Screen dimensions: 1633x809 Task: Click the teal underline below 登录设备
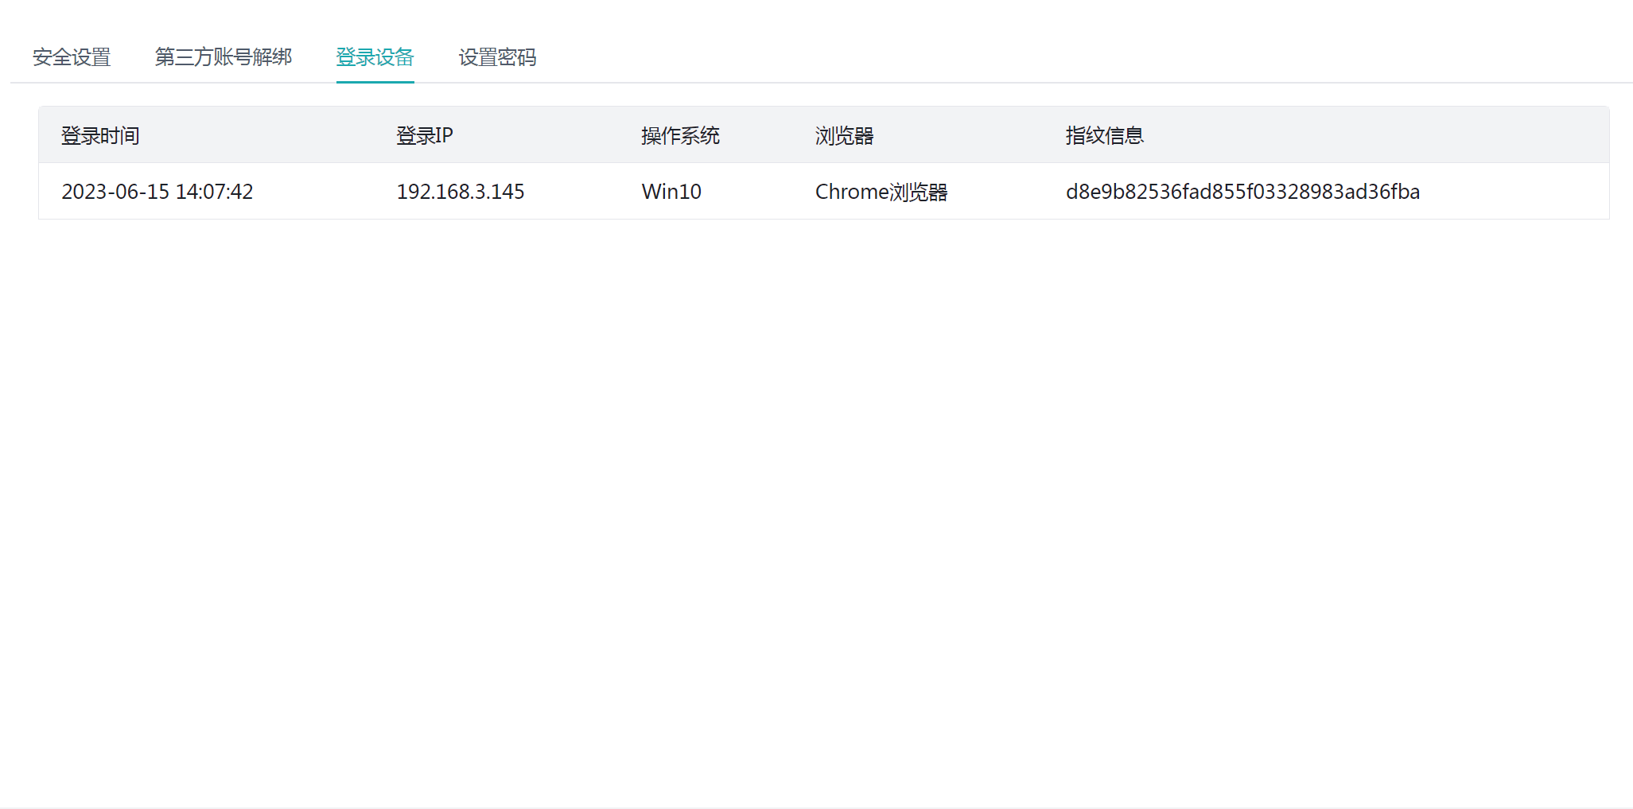tap(375, 81)
